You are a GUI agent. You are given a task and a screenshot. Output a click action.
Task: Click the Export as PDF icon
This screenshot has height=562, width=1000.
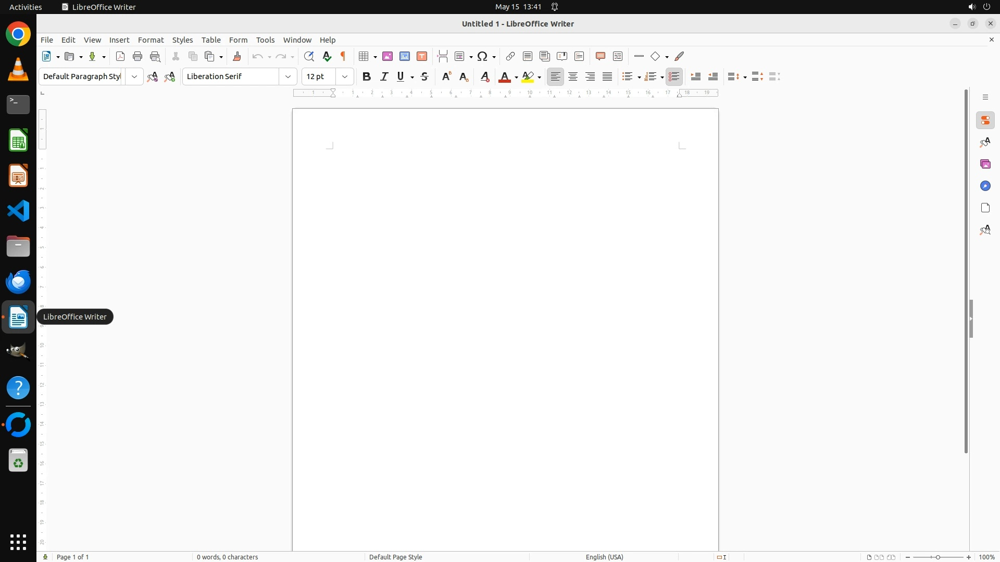coord(120,57)
